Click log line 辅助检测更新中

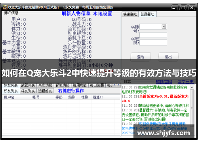click(x=156, y=105)
